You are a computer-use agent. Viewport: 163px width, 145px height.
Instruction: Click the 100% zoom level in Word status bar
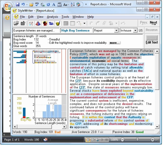(x=114, y=140)
